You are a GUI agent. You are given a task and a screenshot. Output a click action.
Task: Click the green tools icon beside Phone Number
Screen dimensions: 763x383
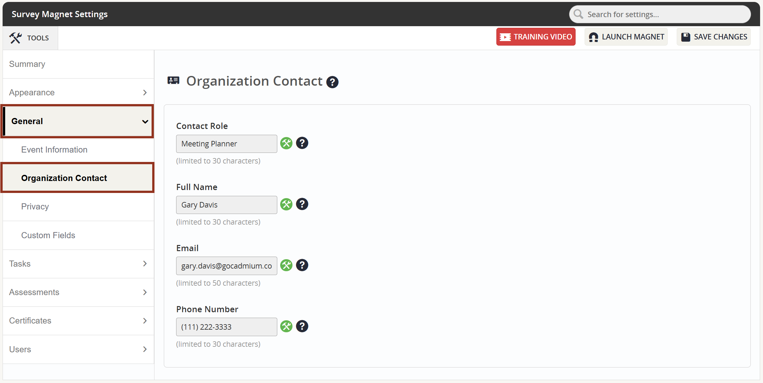[x=286, y=326]
